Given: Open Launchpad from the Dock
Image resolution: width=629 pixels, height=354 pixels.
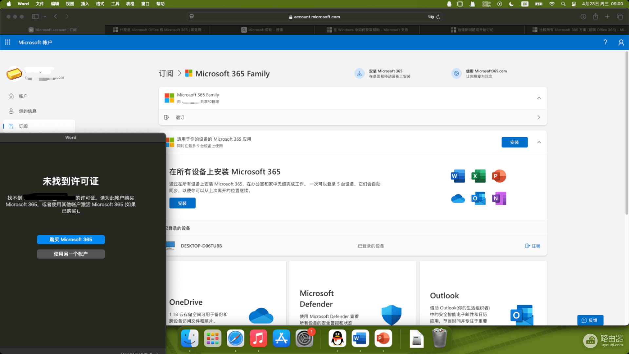Looking at the screenshot, I should pos(213,338).
